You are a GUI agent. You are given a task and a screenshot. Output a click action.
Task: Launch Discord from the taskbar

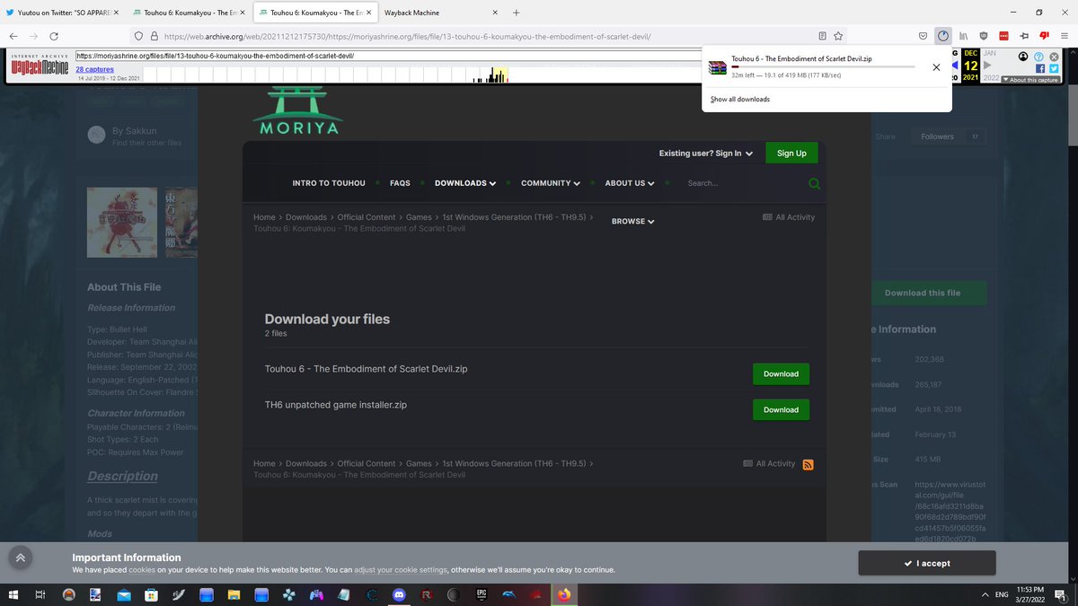[x=399, y=594]
